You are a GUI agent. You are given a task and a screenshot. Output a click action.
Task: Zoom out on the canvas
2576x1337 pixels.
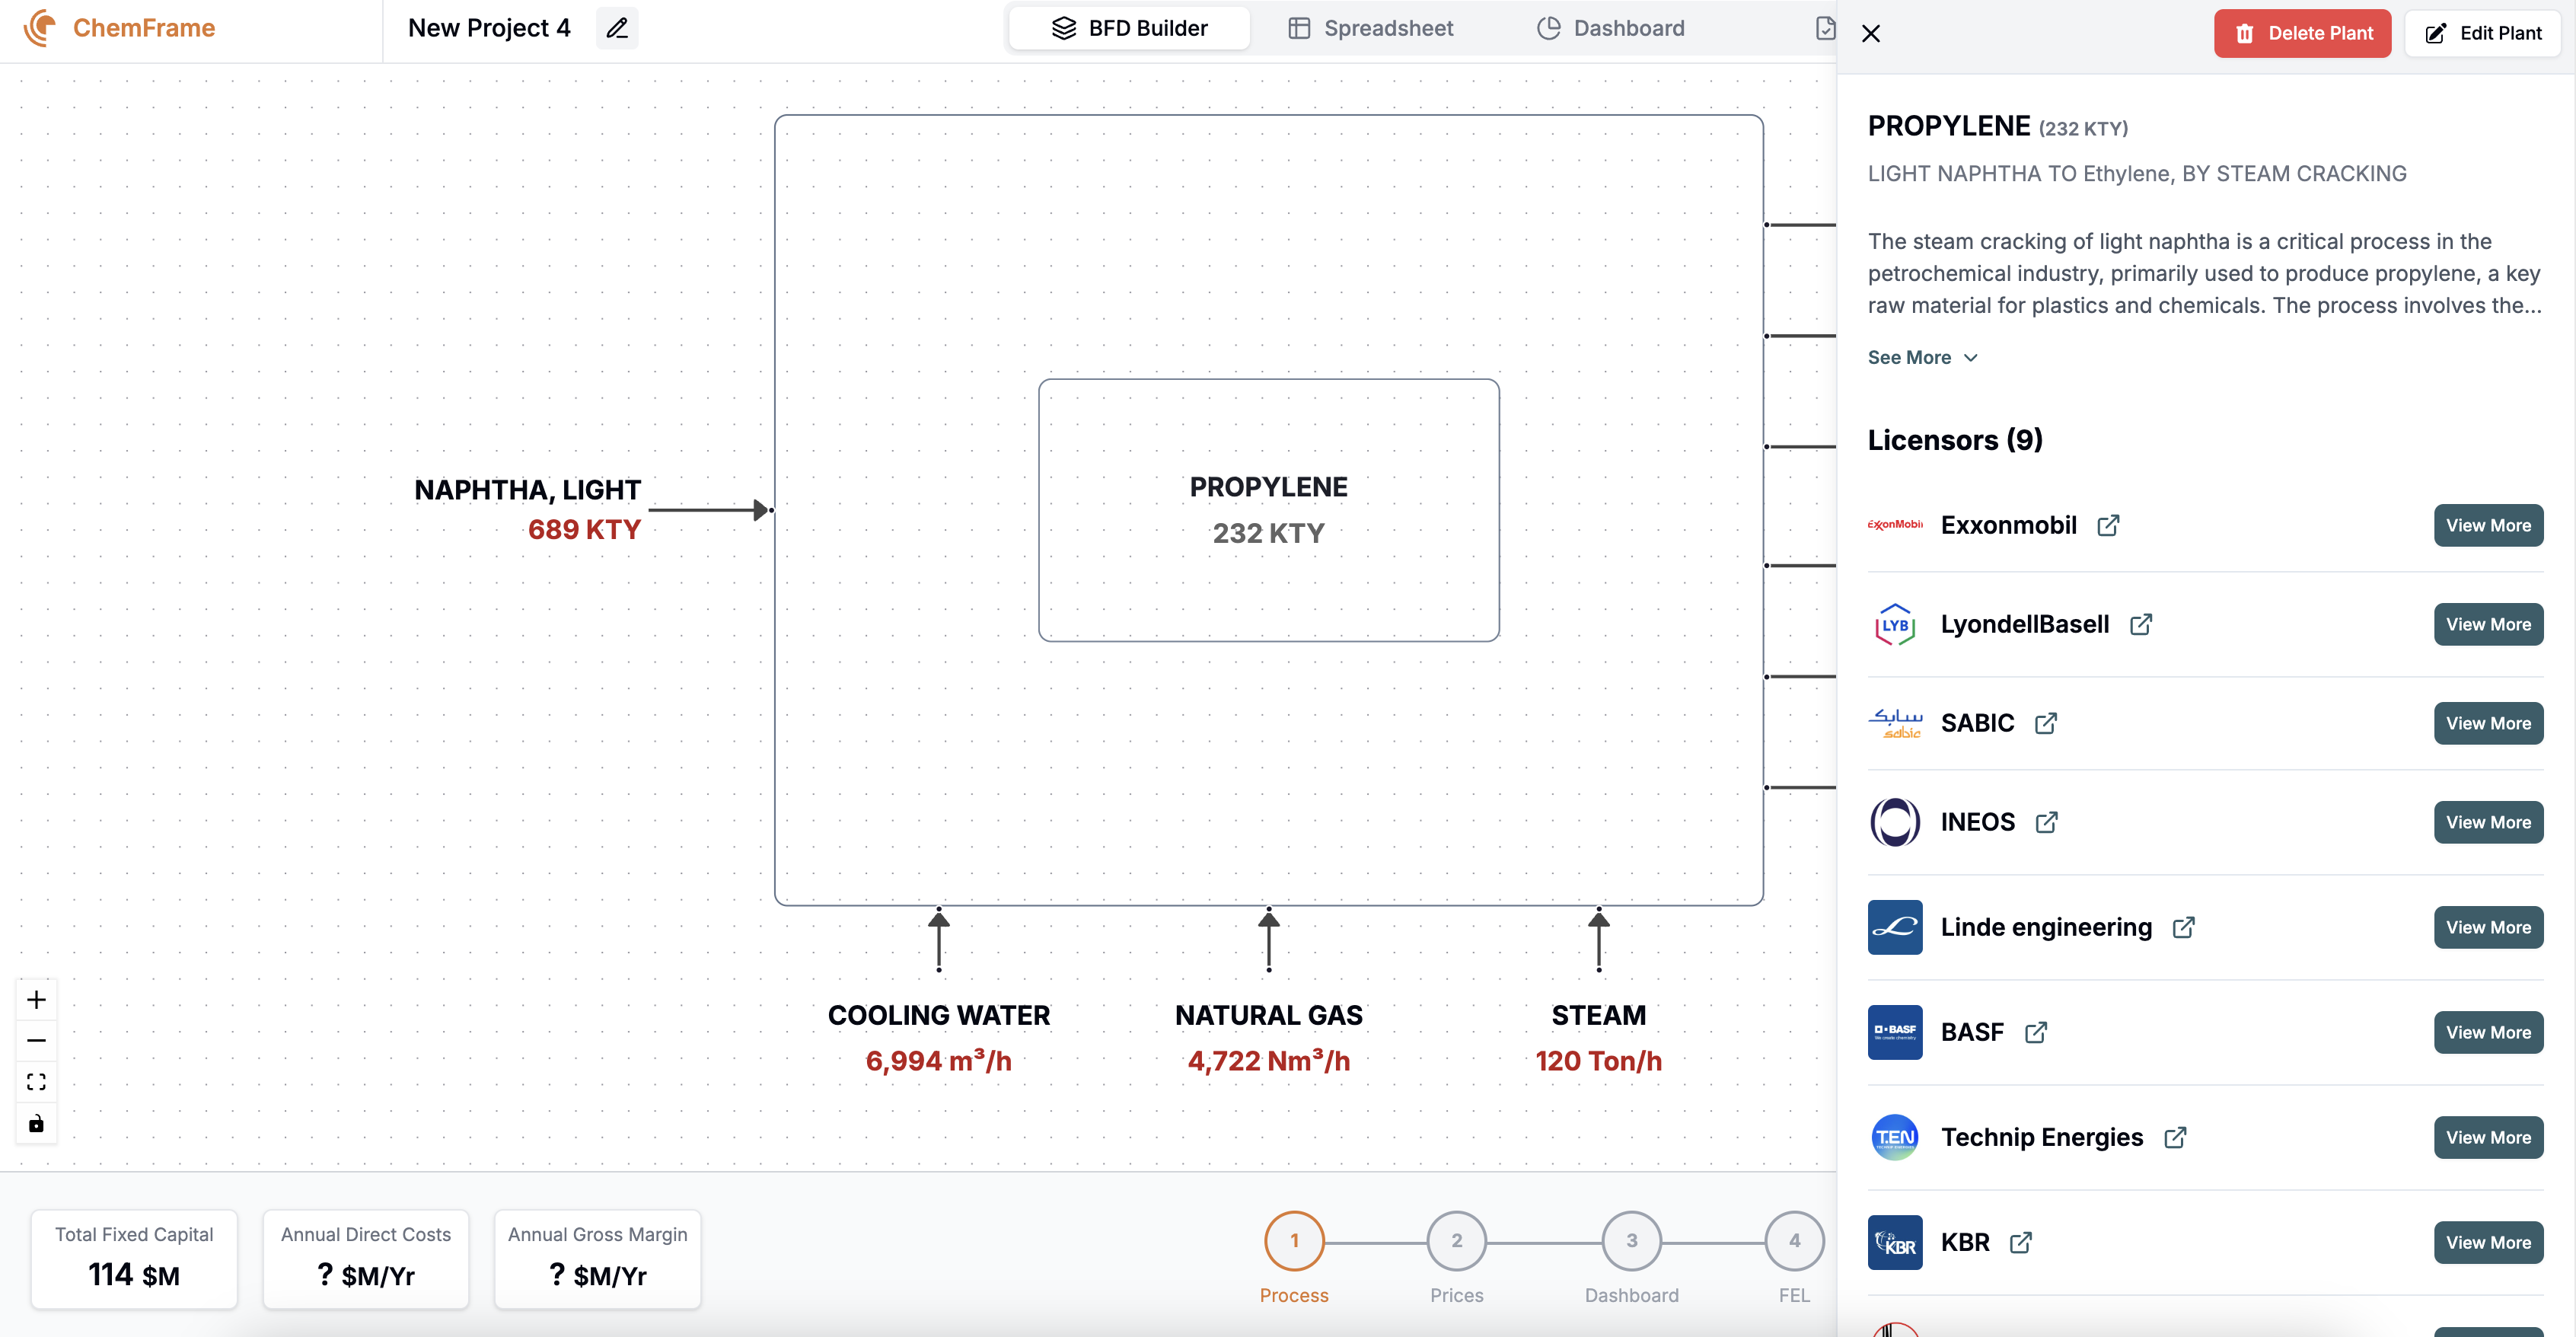(36, 1041)
